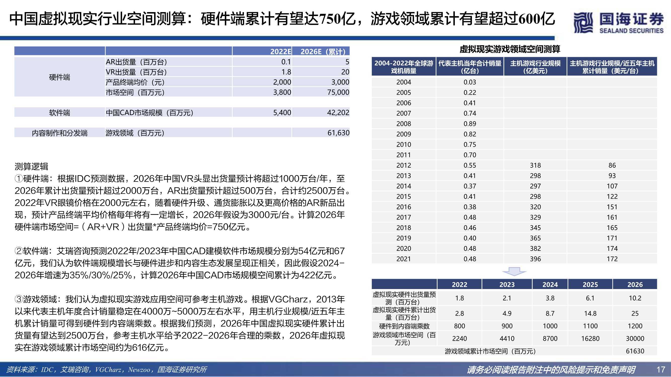
Task: Click the 2022 header in bottom table
Action: pyautogui.click(x=460, y=284)
